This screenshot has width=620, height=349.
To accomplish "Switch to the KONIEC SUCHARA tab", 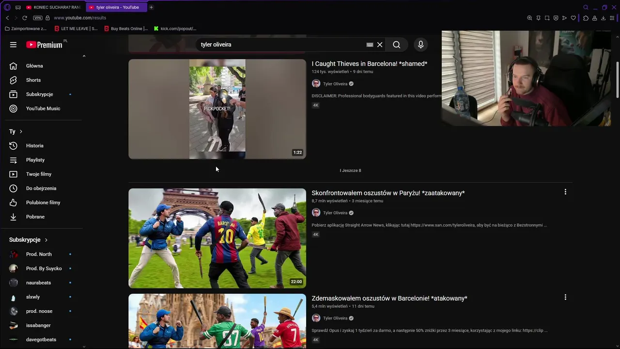I will point(54,7).
